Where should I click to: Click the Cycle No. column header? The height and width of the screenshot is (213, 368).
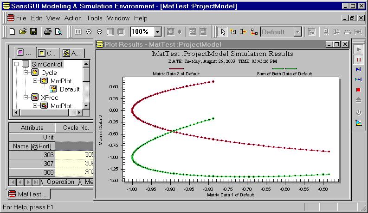coord(74,128)
